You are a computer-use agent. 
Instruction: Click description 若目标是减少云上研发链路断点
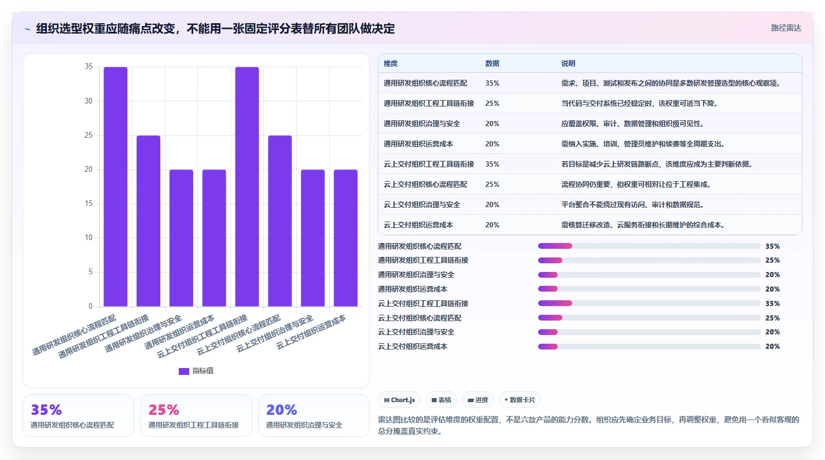[657, 164]
